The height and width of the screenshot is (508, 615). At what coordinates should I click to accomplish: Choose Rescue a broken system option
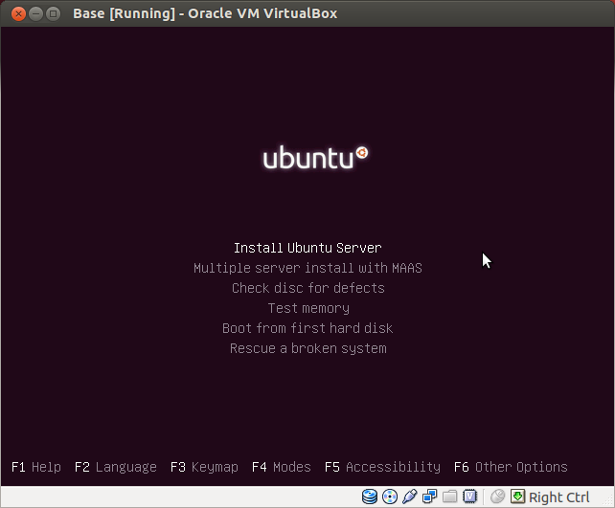coord(307,348)
